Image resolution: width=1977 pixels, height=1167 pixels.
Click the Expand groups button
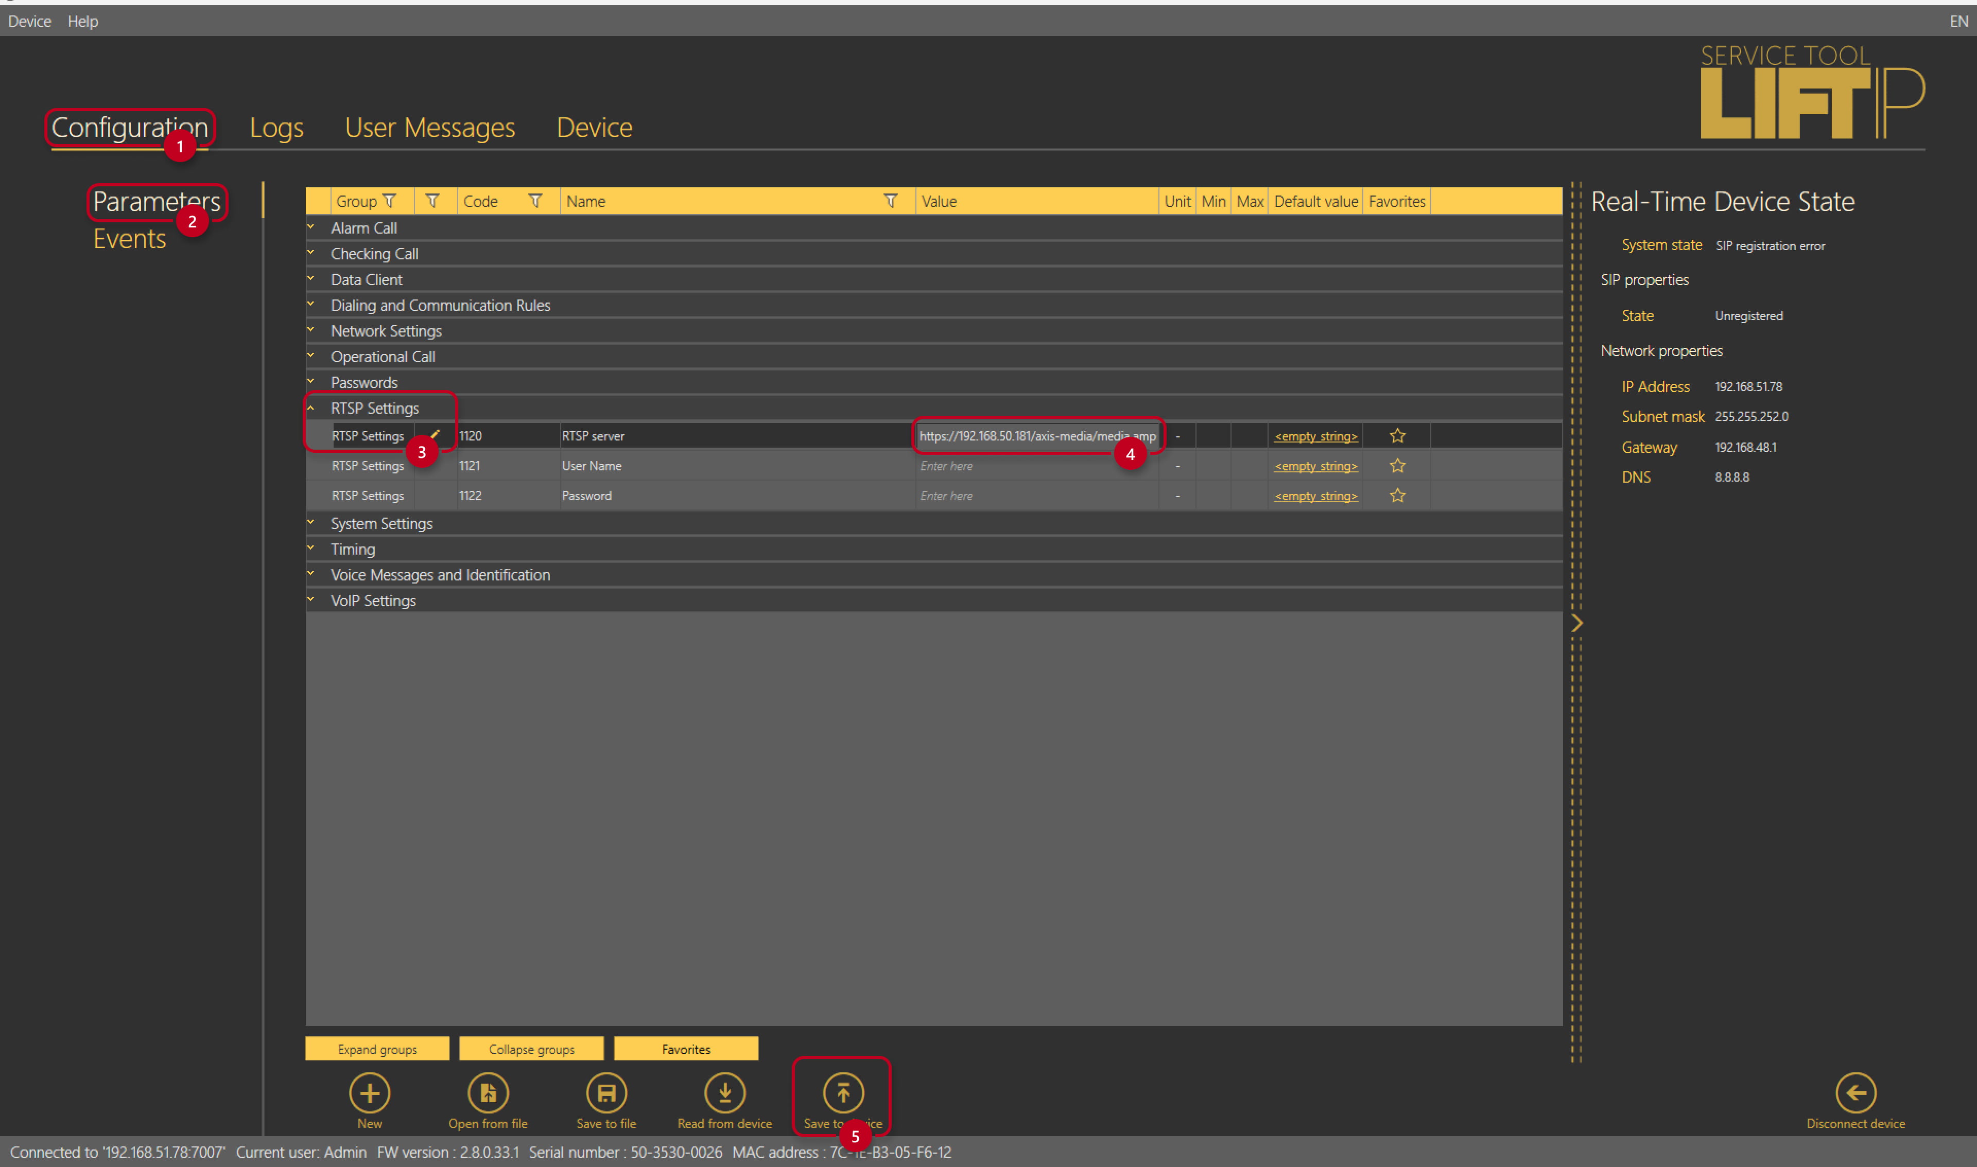coord(377,1049)
